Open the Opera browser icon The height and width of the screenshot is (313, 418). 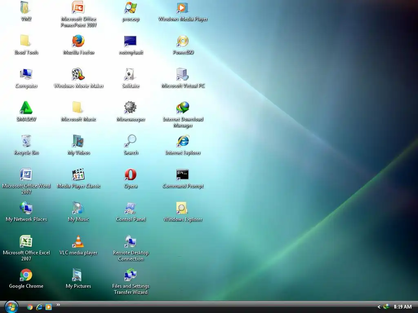pos(131,174)
